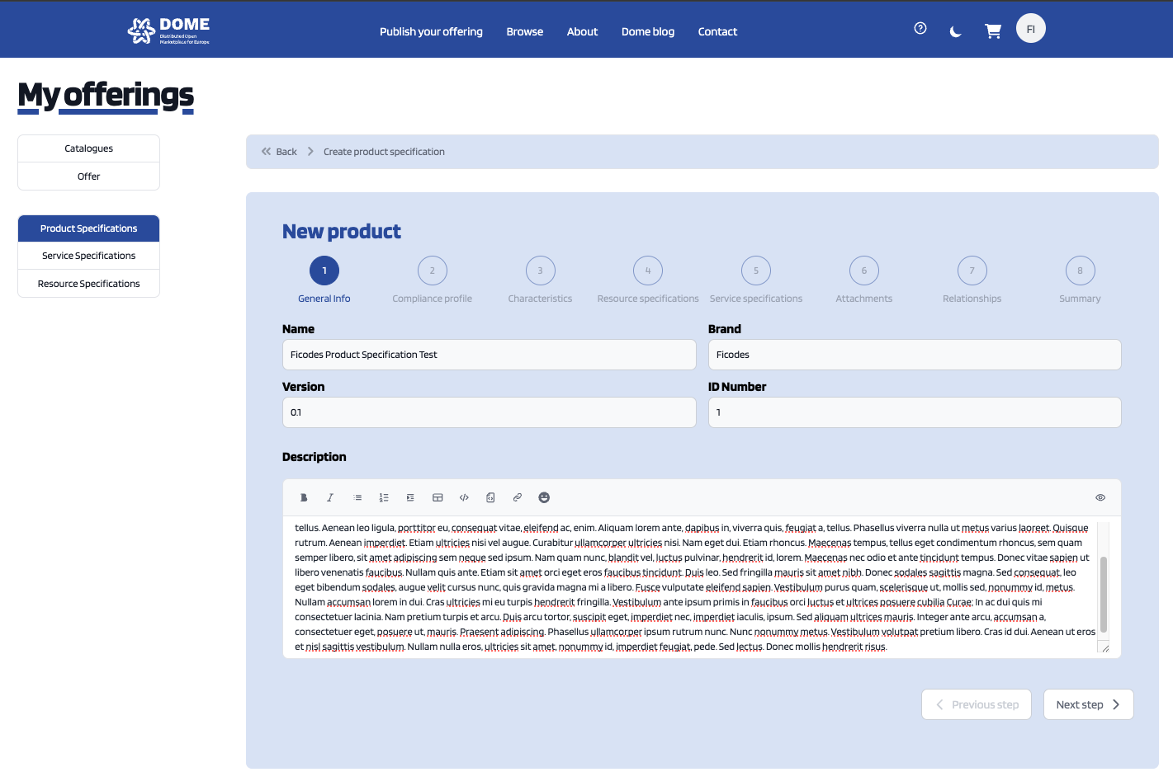Select Catalogues in the sidebar
Image resolution: width=1173 pixels, height=772 pixels.
click(88, 148)
